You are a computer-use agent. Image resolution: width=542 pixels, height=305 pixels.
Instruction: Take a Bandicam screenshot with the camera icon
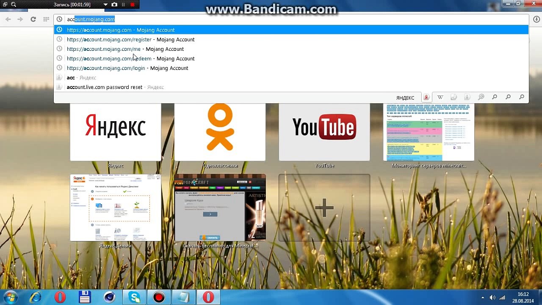pos(114,4)
